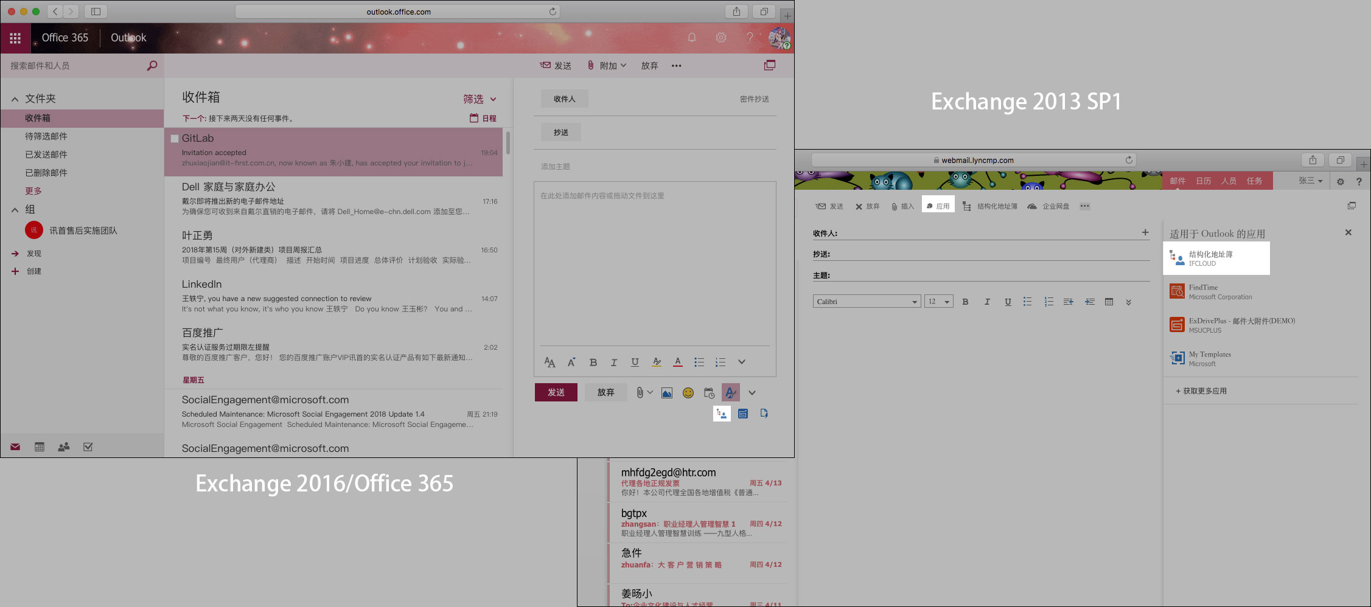Switch to Tasks icon in bottom navigation
This screenshot has height=607, width=1371.
pyautogui.click(x=88, y=447)
